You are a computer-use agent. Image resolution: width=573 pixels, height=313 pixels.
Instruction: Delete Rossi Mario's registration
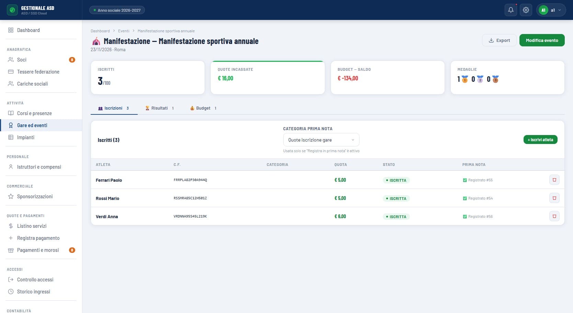[x=554, y=198]
